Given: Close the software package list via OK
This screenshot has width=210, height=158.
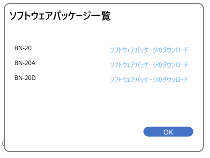Looking at the screenshot, I should click(168, 131).
